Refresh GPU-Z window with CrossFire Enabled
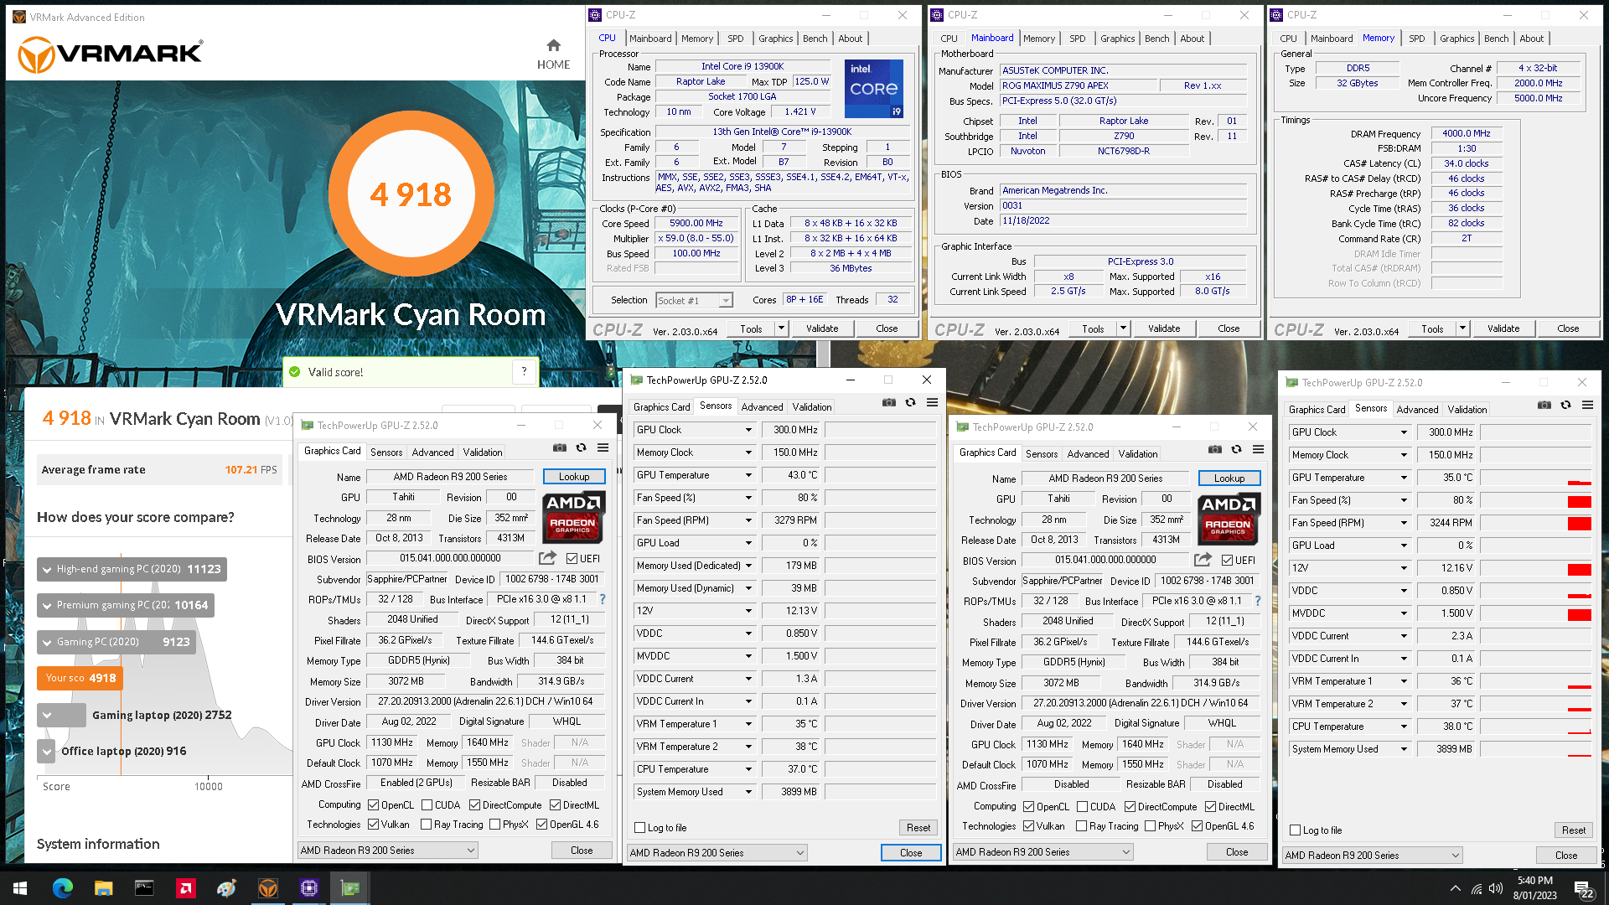The image size is (1609, 905). pos(581,447)
